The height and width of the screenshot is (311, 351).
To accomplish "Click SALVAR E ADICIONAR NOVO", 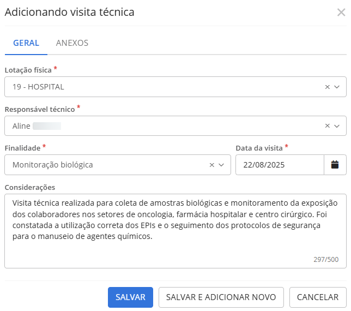I will pyautogui.click(x=221, y=297).
